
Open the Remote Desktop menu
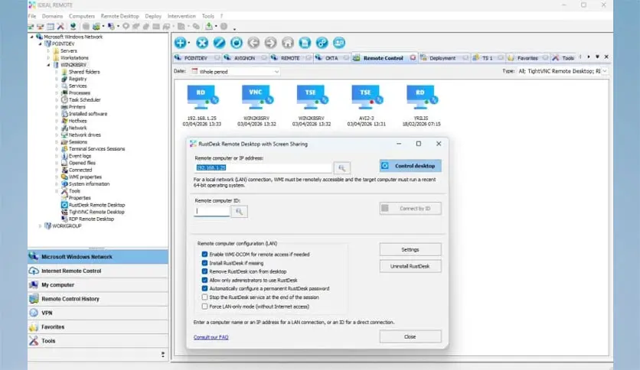click(119, 16)
